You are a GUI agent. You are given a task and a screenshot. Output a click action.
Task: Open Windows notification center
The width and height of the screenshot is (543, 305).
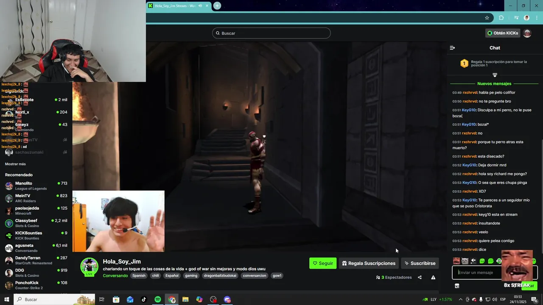click(x=534, y=299)
